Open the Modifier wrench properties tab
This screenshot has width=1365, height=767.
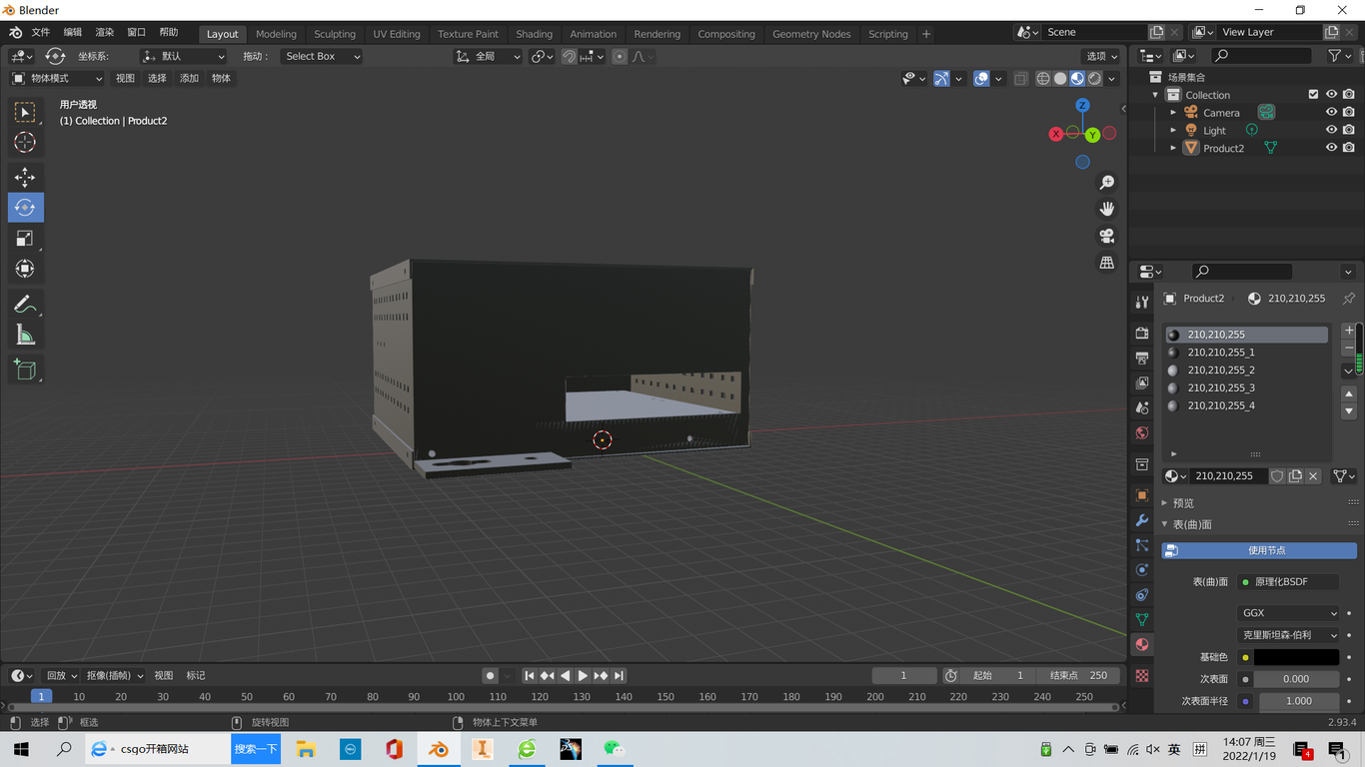(x=1142, y=520)
